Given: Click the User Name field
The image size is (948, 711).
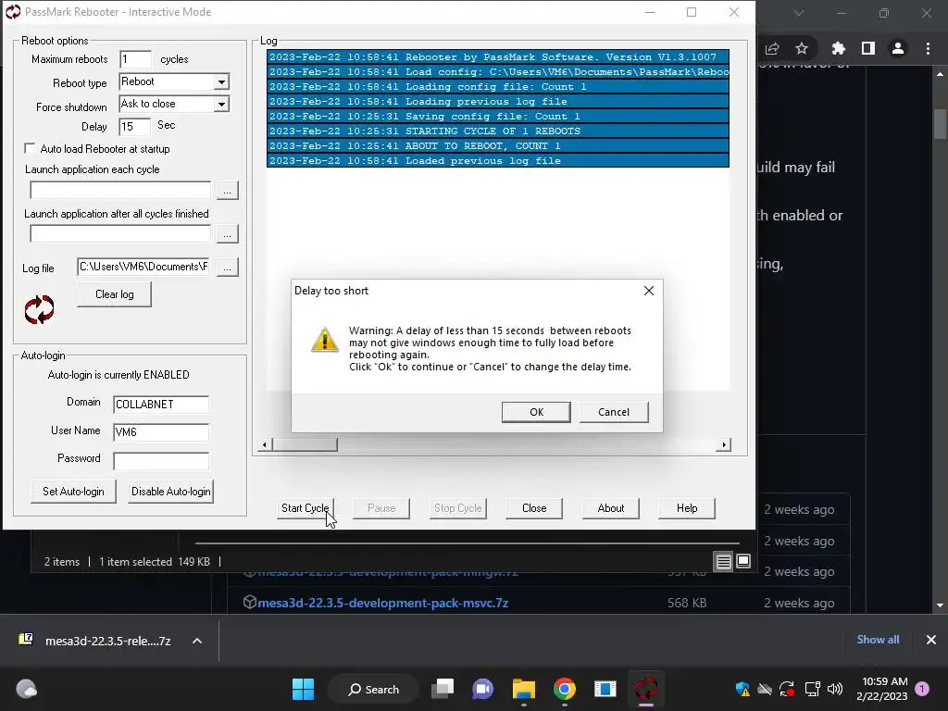Looking at the screenshot, I should [x=161, y=432].
